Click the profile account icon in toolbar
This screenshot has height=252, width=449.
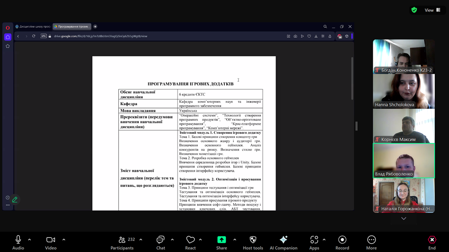[x=330, y=36]
